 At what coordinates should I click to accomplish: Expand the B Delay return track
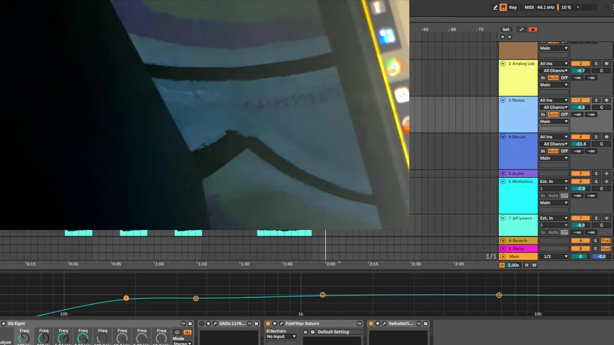pos(503,248)
